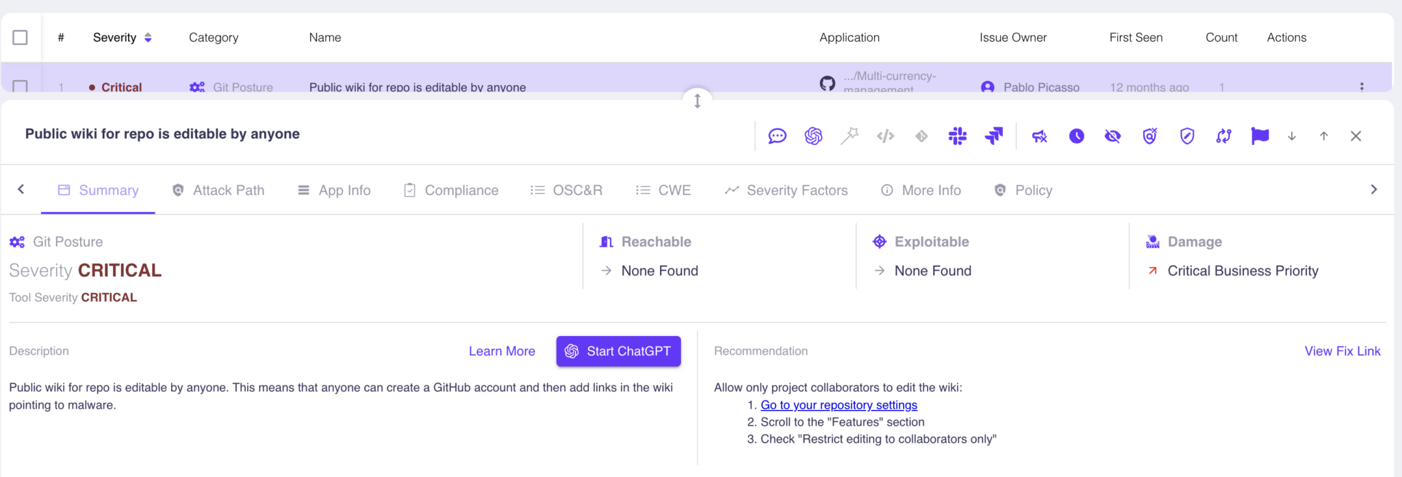Click the panel resize handle with vertical arrows
This screenshot has width=1402, height=477.
pyautogui.click(x=697, y=101)
